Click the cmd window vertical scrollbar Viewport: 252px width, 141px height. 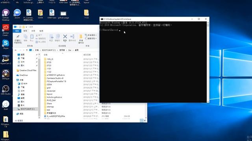coord(208,62)
